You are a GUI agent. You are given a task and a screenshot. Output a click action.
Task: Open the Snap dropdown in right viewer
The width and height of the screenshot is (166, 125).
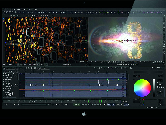[x=130, y=62]
